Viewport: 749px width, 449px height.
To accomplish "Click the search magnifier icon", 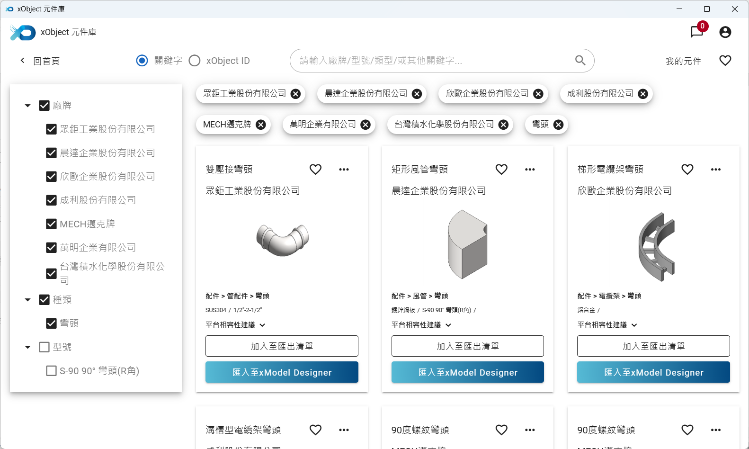I will pos(580,61).
